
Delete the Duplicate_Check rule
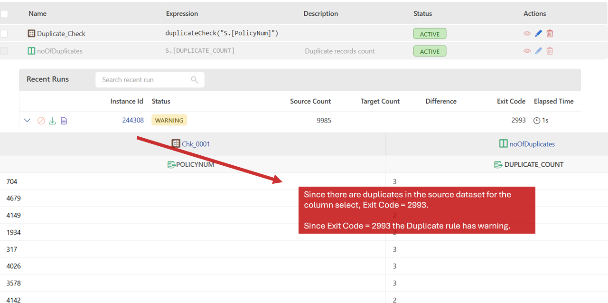[550, 34]
